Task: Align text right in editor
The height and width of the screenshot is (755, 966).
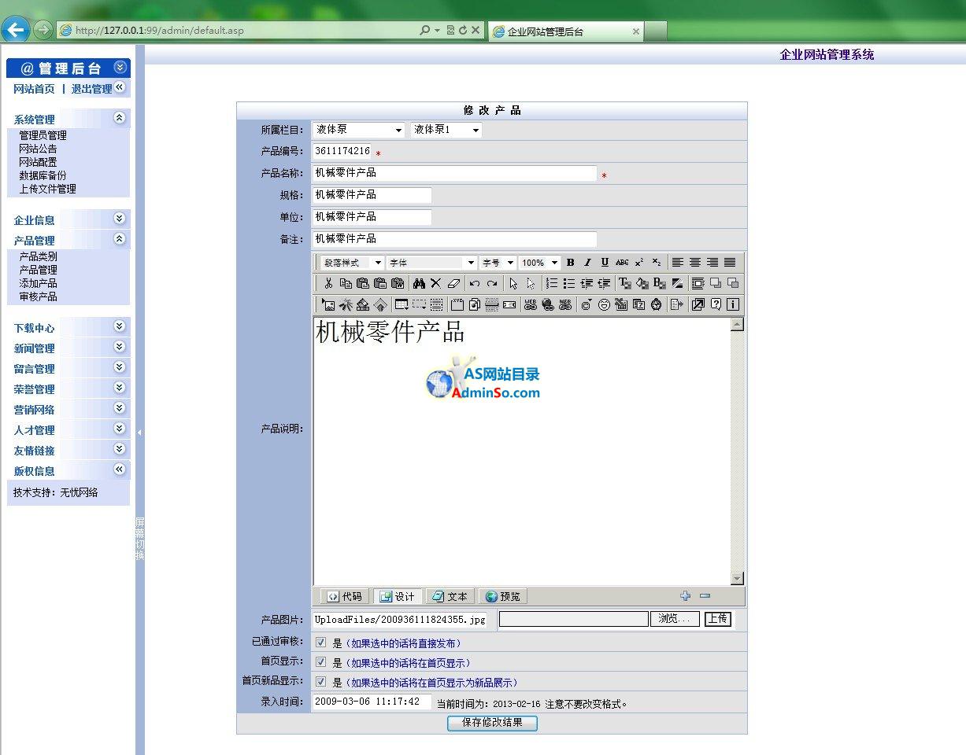Action: (x=712, y=263)
